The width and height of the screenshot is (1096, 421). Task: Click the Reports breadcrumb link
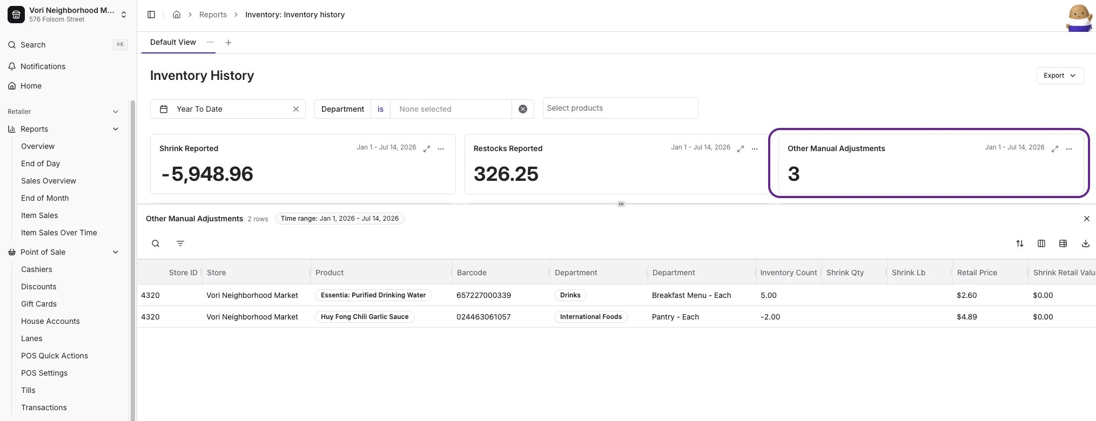(x=213, y=15)
